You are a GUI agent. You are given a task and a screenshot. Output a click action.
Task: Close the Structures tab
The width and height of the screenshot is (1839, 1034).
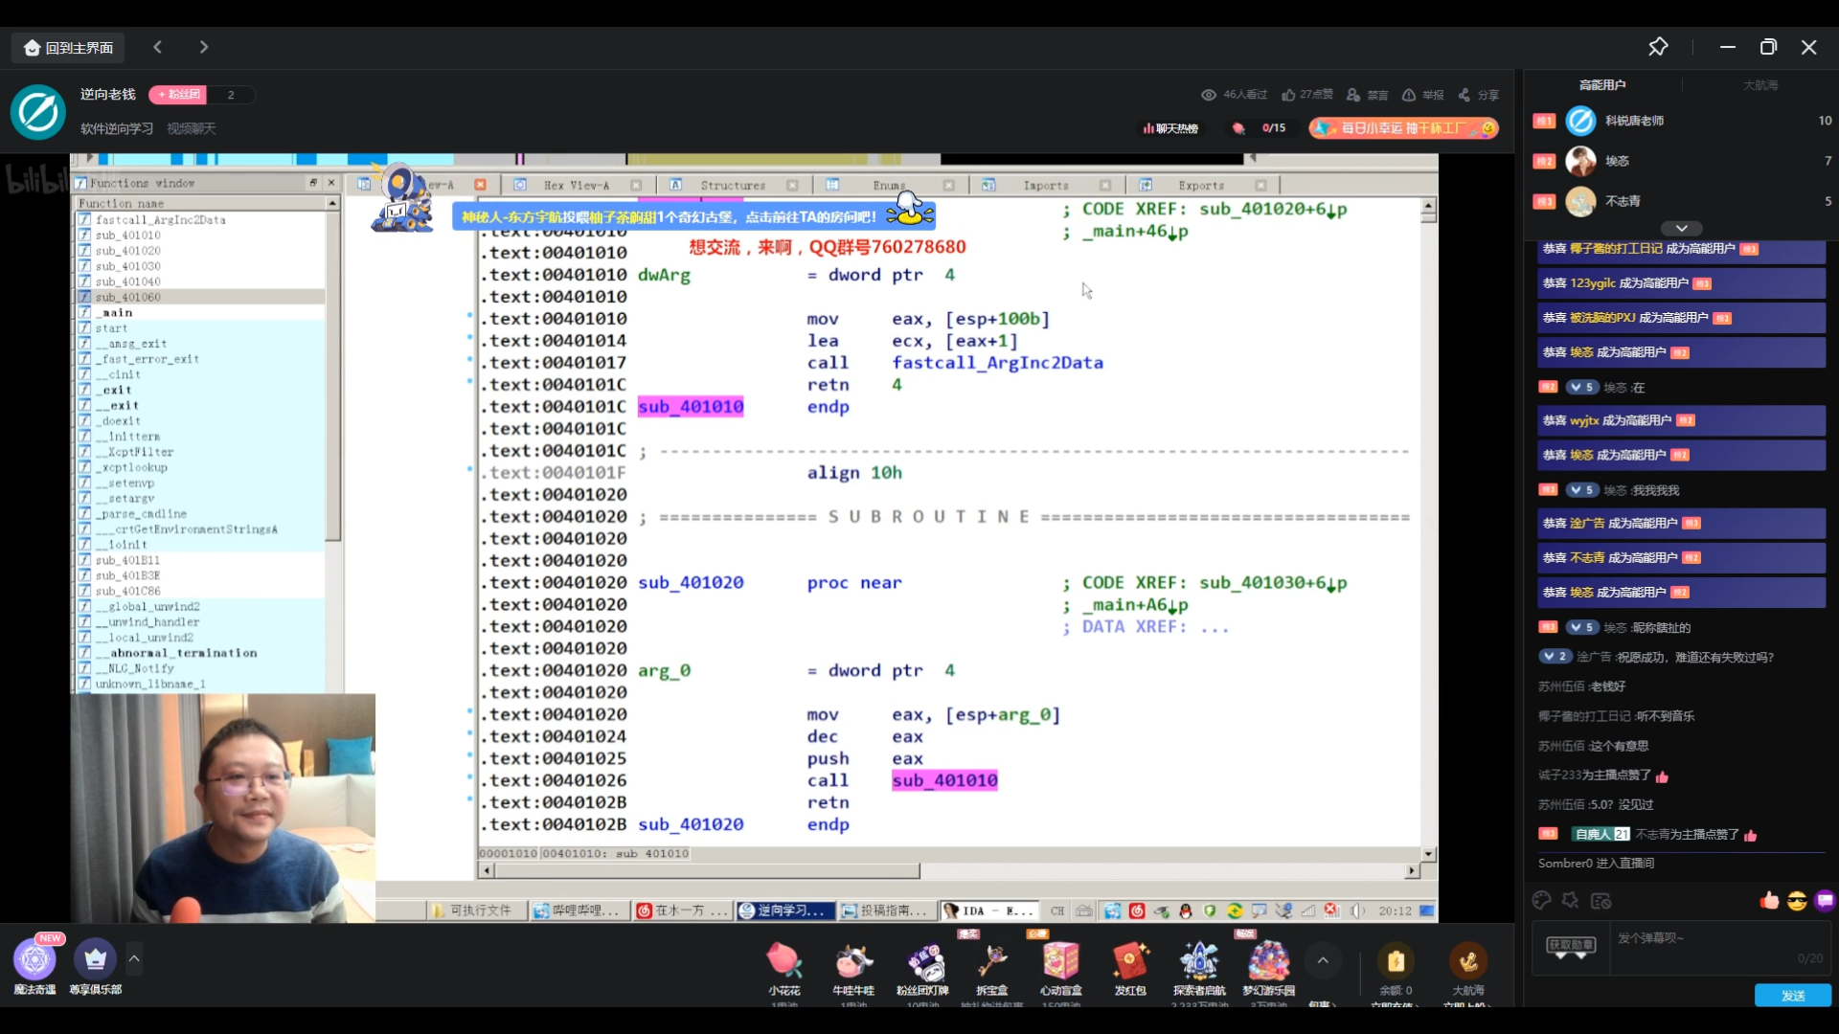(x=792, y=185)
